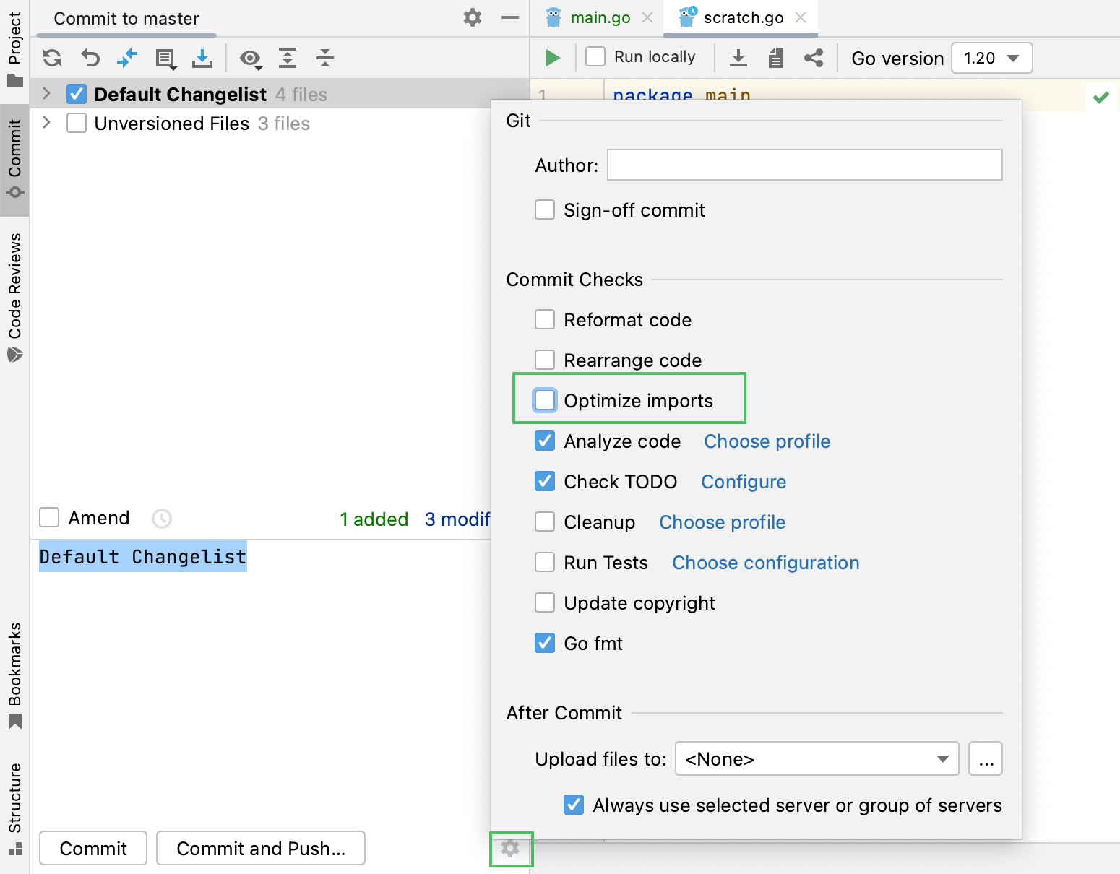Image resolution: width=1120 pixels, height=874 pixels.
Task: Click the share scratch icon
Action: pos(814,58)
